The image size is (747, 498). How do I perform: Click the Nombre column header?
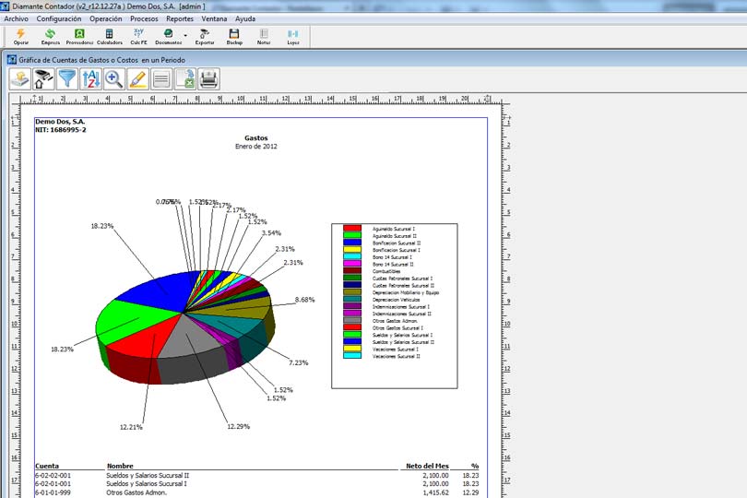coord(120,466)
